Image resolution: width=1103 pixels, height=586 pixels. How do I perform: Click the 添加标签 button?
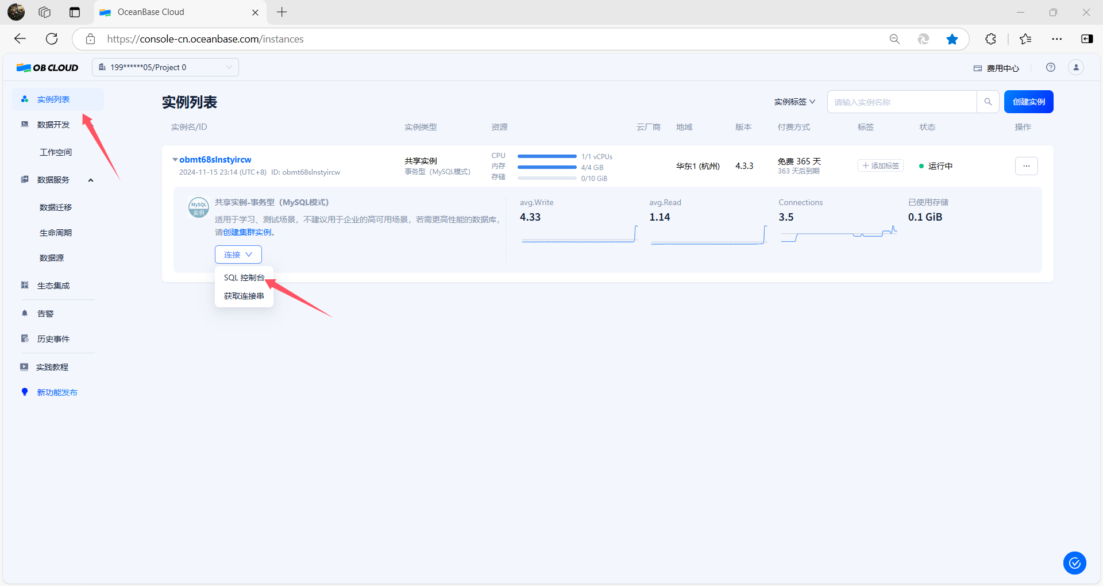coord(881,166)
